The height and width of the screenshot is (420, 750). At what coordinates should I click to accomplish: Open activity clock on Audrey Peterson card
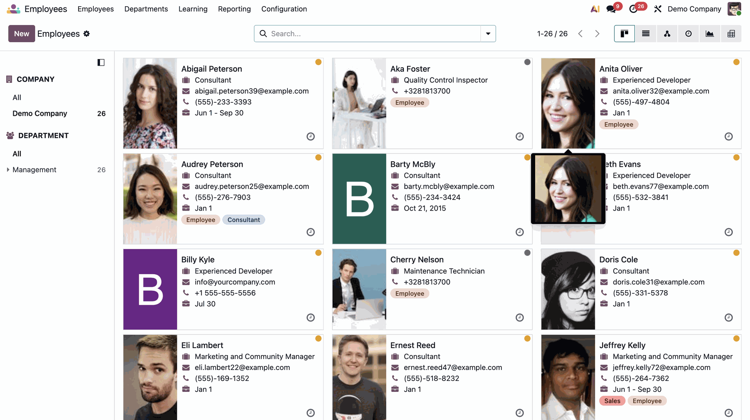point(311,232)
